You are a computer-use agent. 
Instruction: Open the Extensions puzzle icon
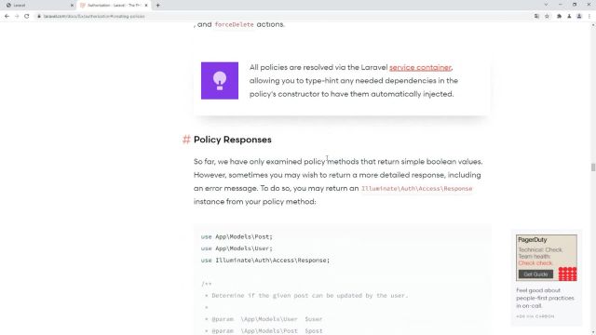559,17
